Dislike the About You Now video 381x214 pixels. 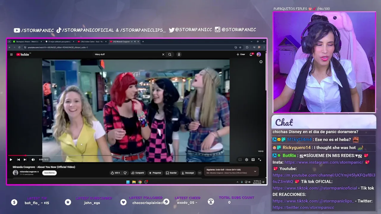(x=125, y=173)
